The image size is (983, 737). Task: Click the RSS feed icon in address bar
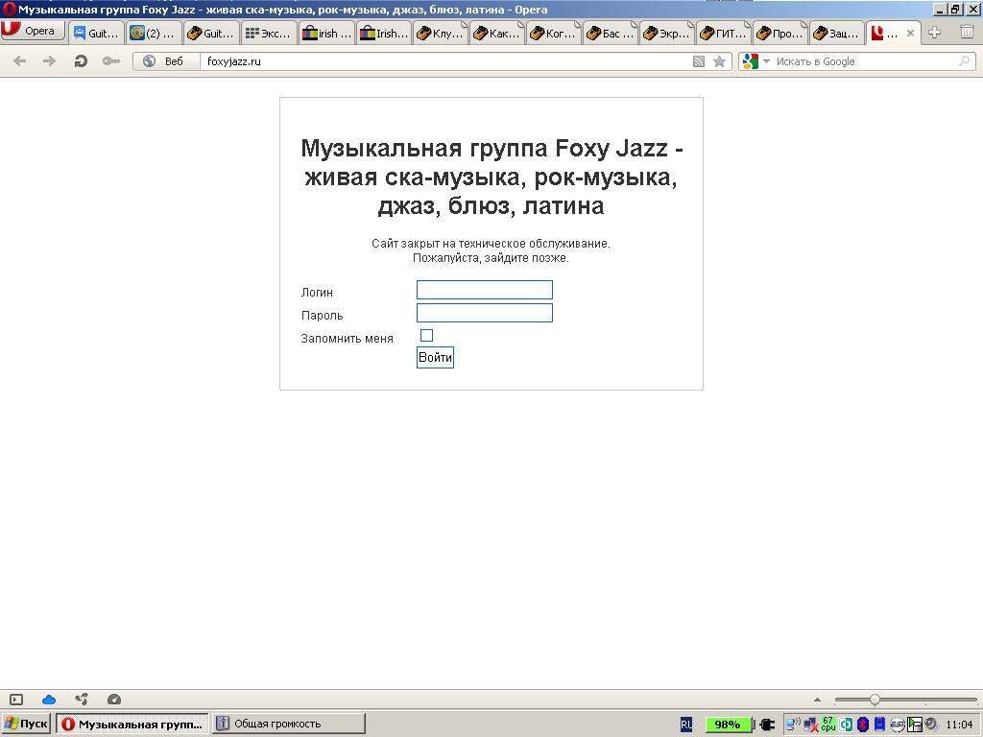pyautogui.click(x=699, y=61)
